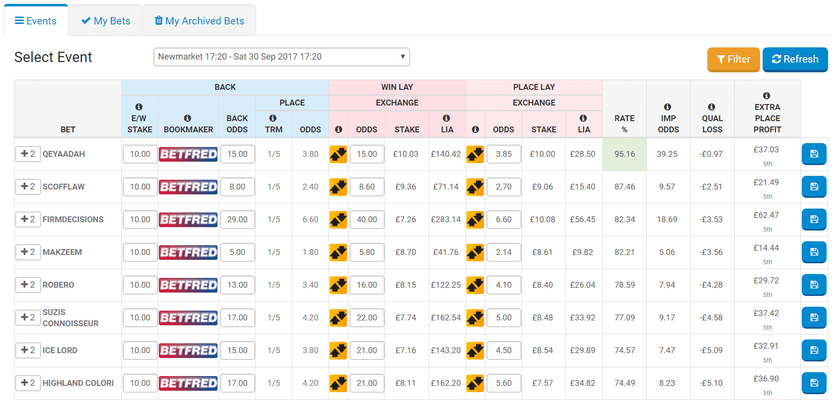Click the info icon above the BOOKMAKER header
The height and width of the screenshot is (400, 832).
click(187, 118)
